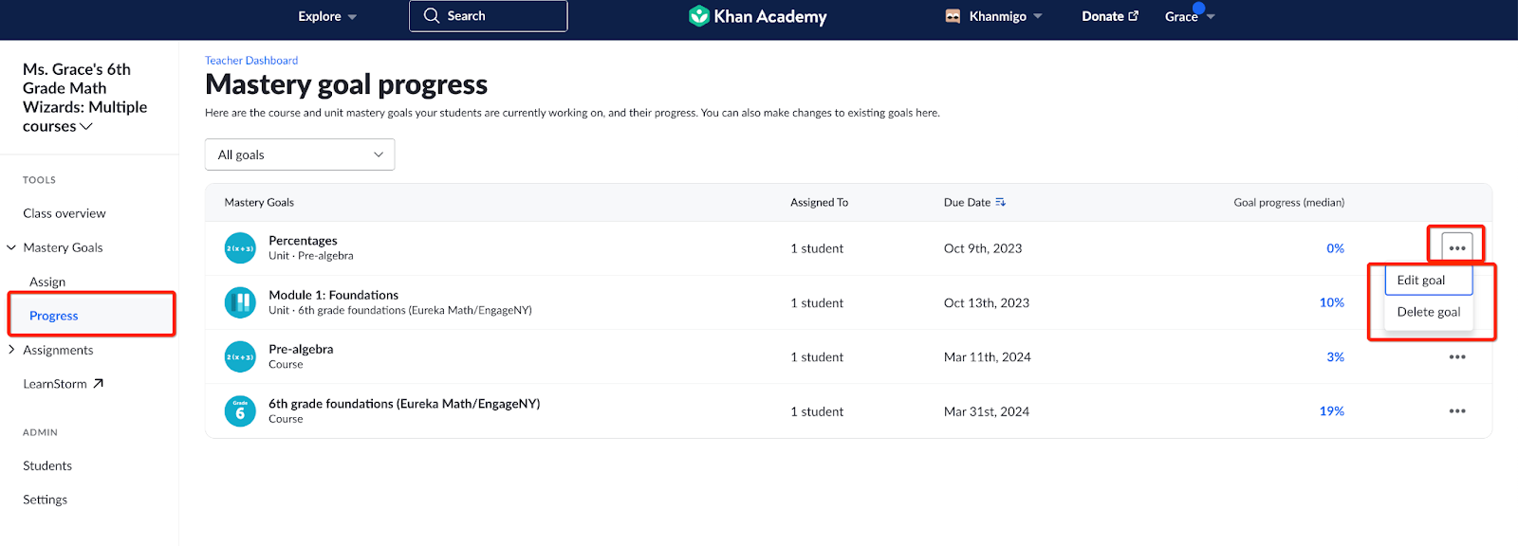Click the 6th grade foundations course icon

click(x=240, y=411)
